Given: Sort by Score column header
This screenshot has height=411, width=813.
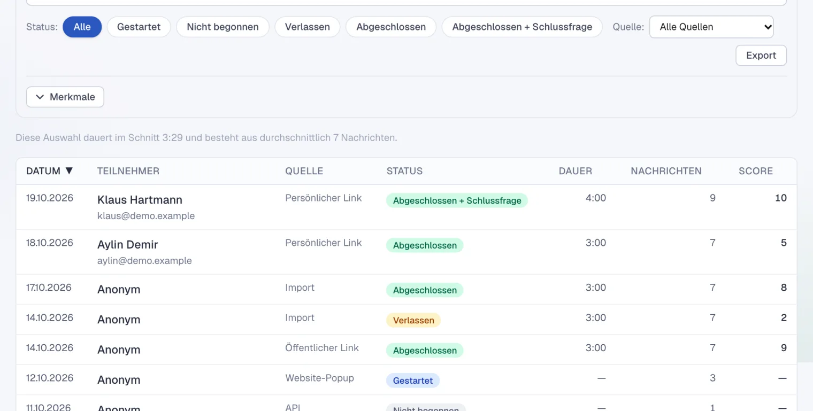Looking at the screenshot, I should coord(756,171).
